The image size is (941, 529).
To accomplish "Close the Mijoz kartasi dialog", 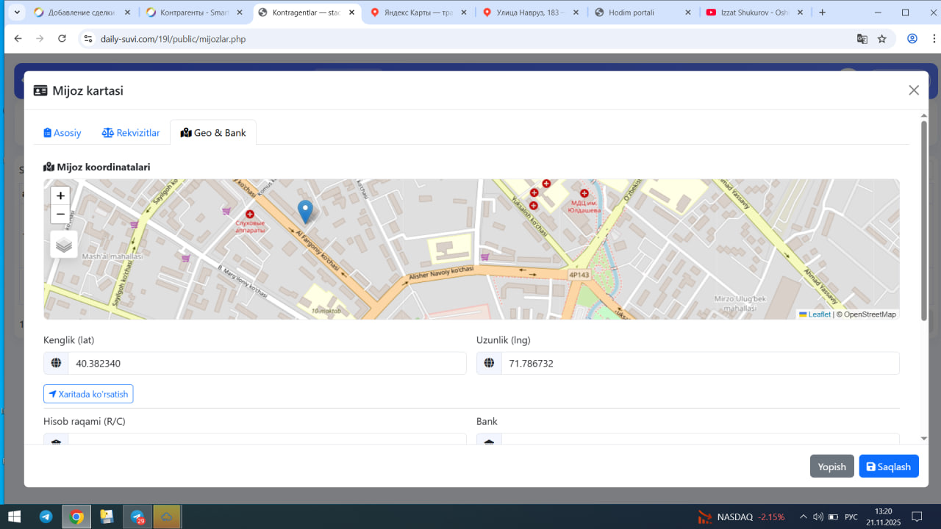I will pos(914,90).
